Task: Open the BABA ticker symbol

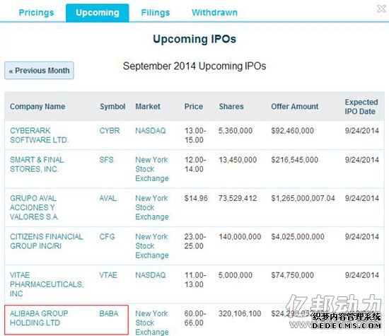Action: (x=109, y=313)
